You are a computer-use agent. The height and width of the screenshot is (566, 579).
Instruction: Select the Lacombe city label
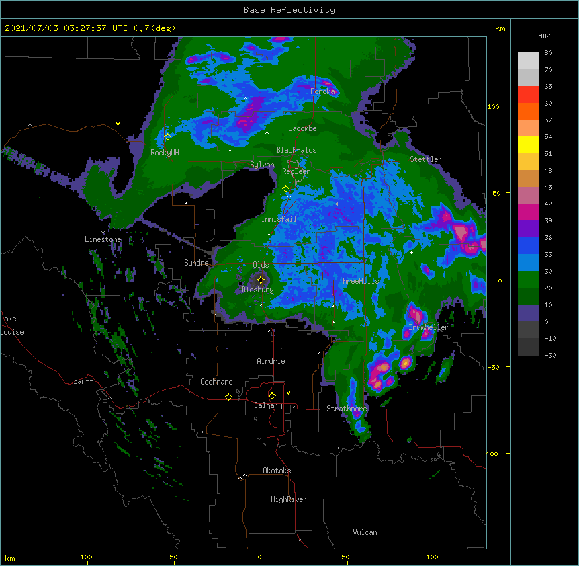(x=302, y=128)
